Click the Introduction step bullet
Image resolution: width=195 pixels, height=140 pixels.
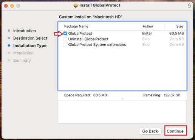coord(9,31)
